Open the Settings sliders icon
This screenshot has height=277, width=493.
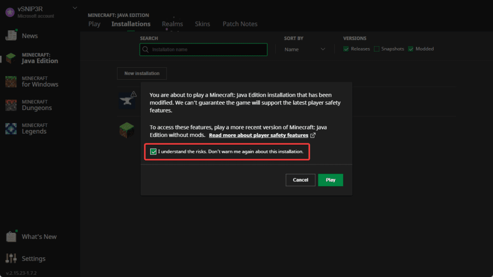[x=11, y=258]
